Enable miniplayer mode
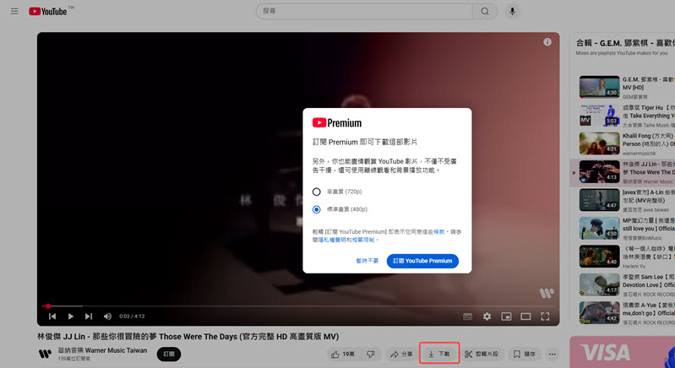Viewport: 675px width, 368px height. click(506, 317)
